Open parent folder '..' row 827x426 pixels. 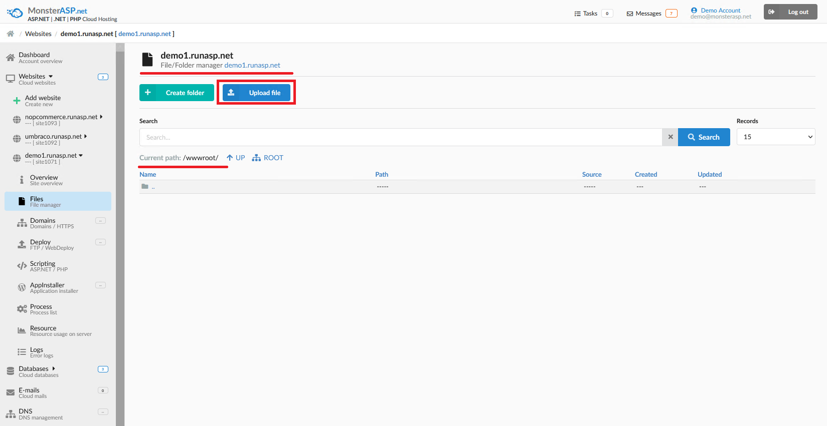(477, 186)
